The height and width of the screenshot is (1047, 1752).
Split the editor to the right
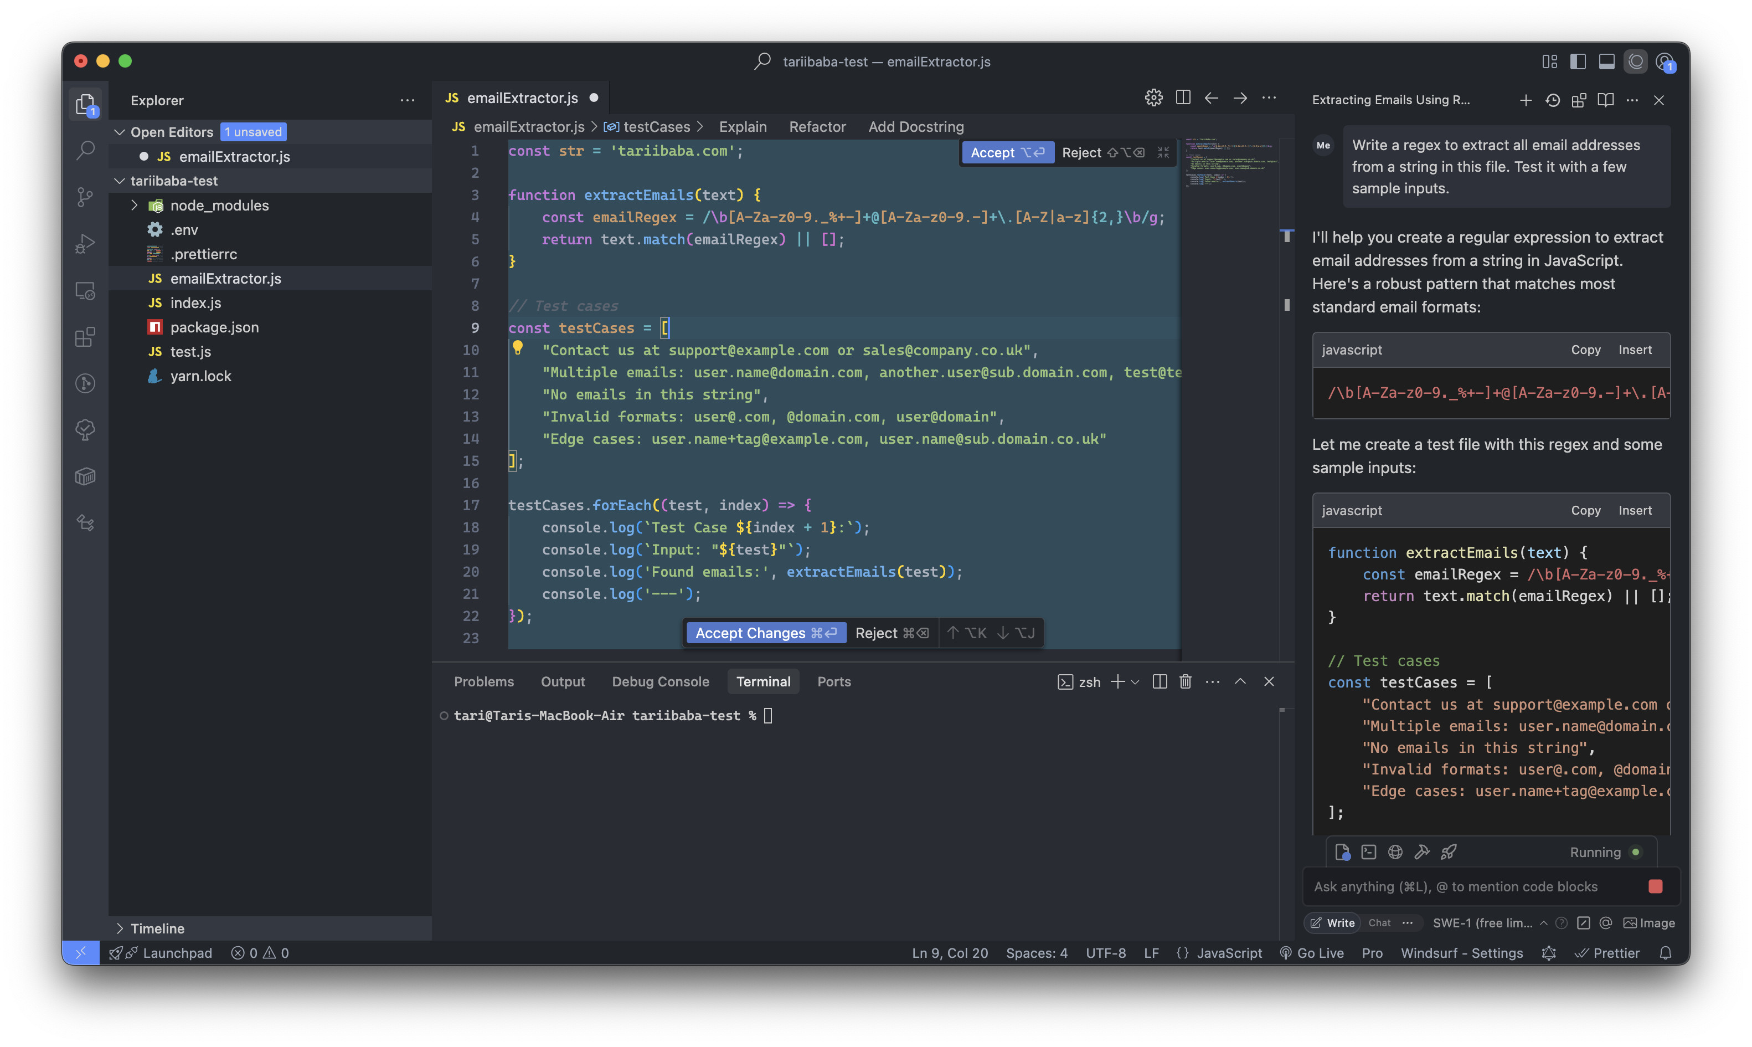click(x=1183, y=98)
